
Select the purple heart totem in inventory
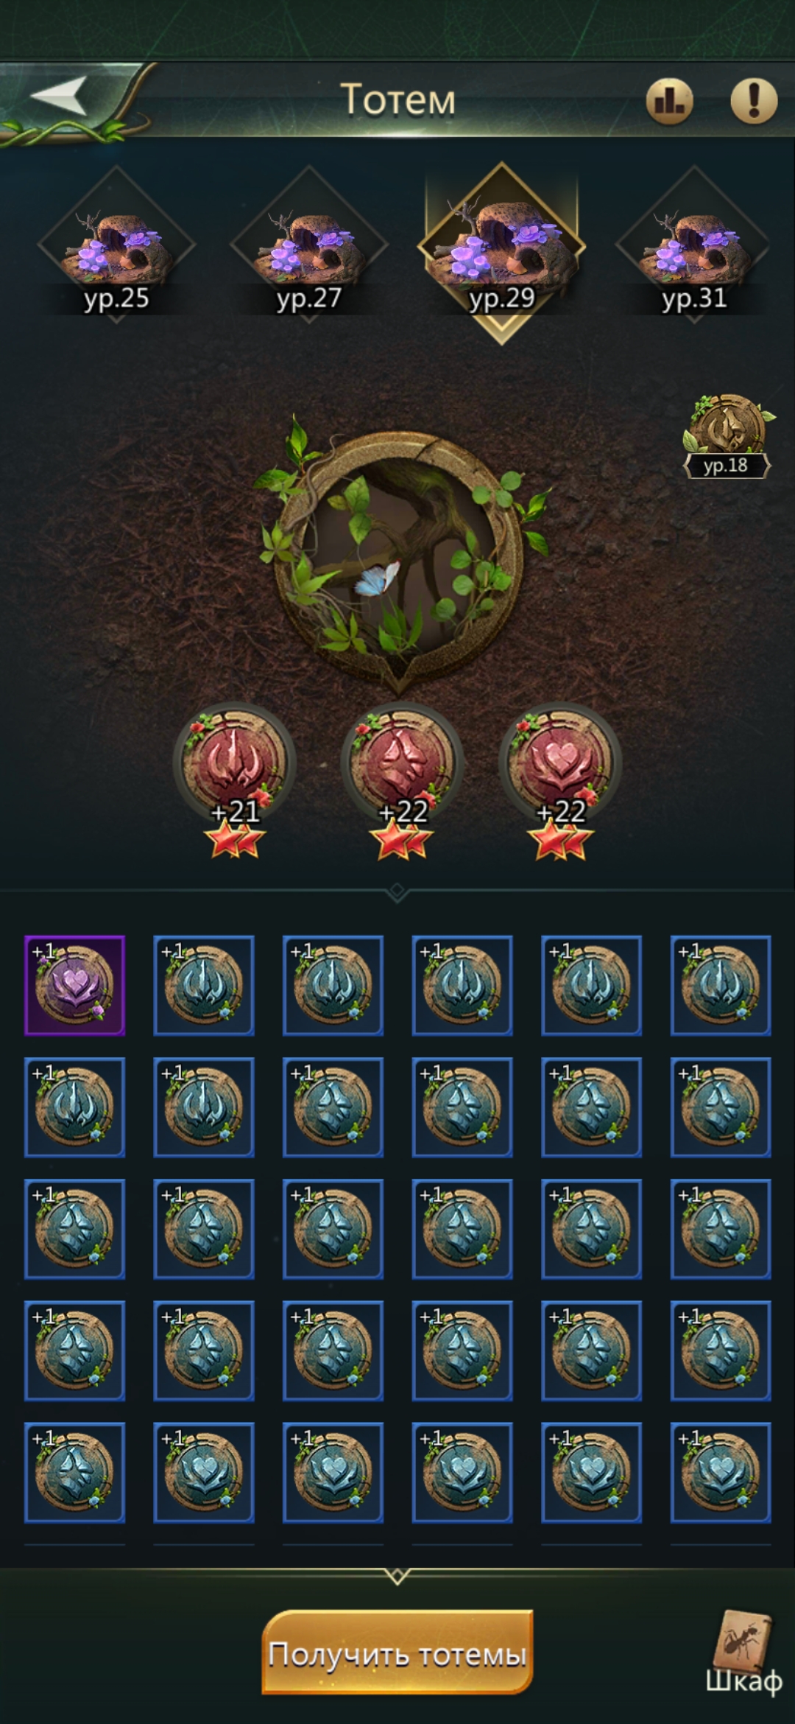74,986
